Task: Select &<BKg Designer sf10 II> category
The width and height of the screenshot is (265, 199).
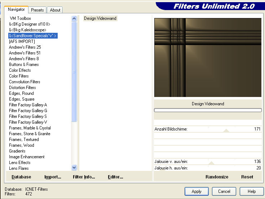Action: pyautogui.click(x=30, y=24)
